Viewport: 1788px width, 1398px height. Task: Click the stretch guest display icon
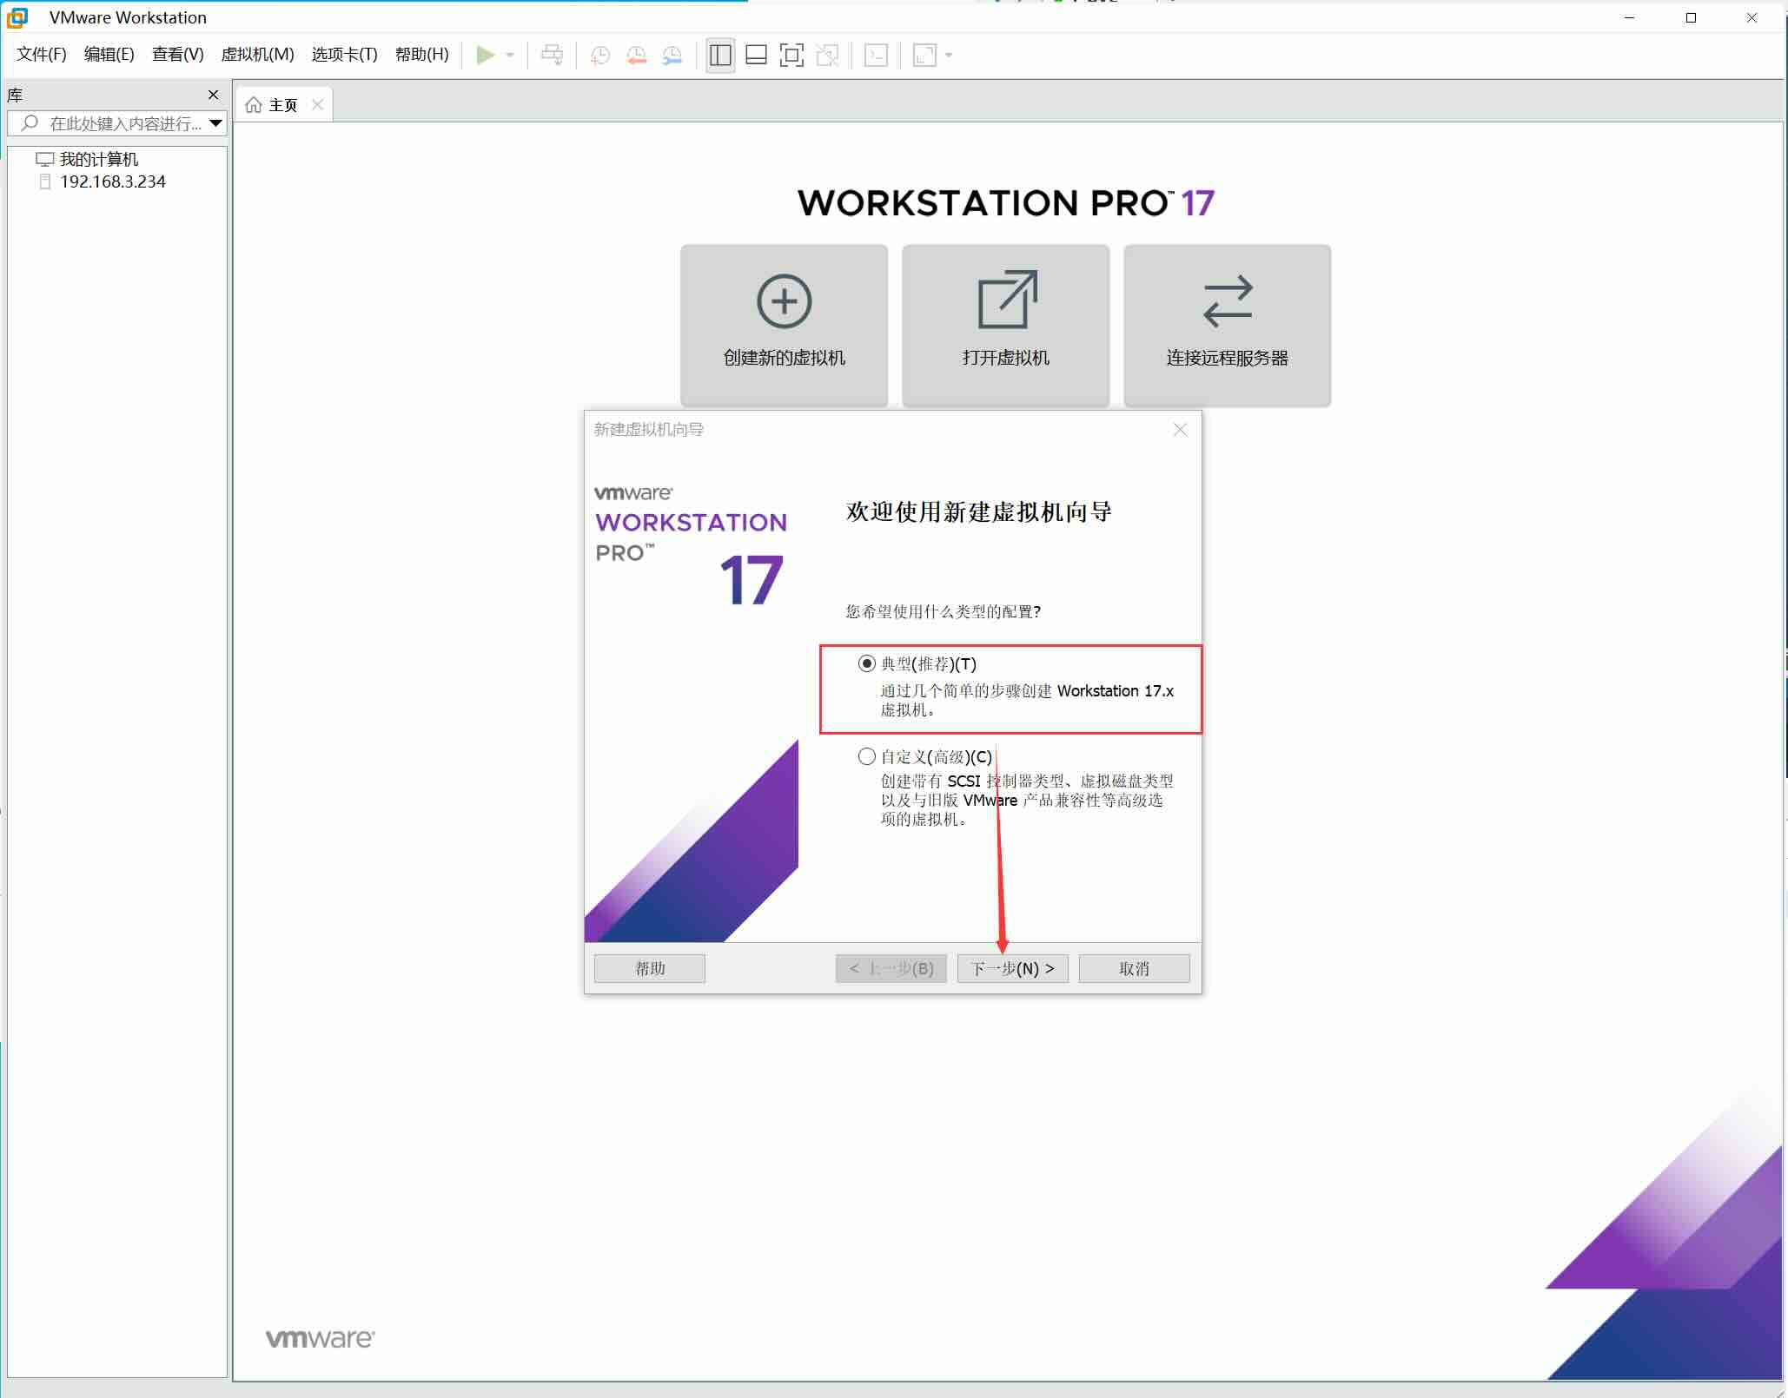tap(925, 56)
